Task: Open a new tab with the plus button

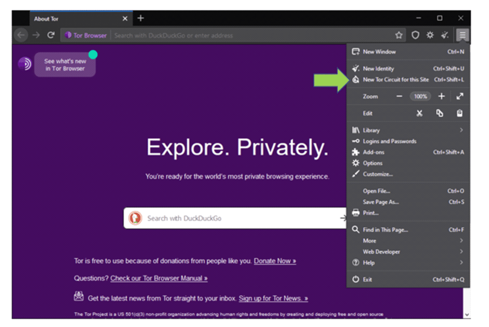Action: click(141, 18)
